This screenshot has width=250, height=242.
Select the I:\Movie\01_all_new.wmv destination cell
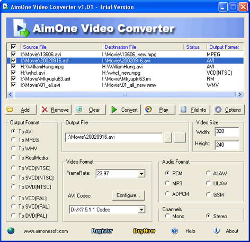(x=129, y=85)
